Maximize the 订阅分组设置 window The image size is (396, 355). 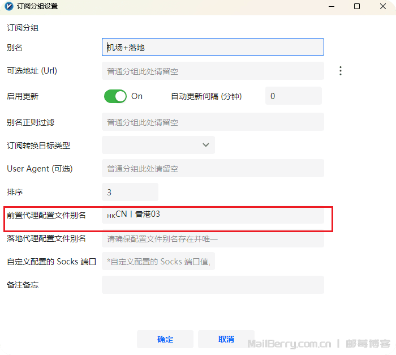point(356,7)
